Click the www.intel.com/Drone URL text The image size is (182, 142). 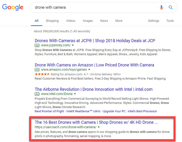pyautogui.click(x=57, y=94)
